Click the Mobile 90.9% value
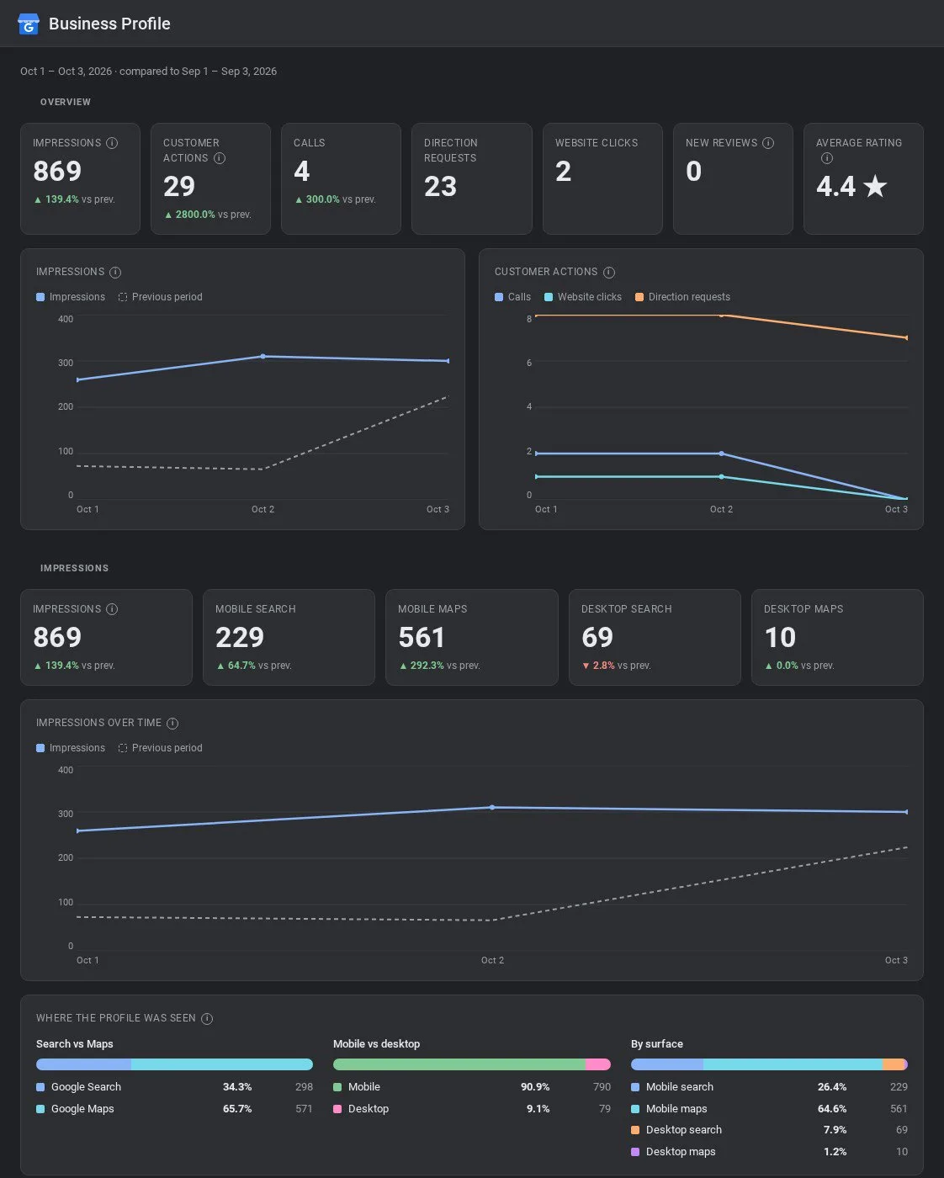 [x=535, y=1087]
